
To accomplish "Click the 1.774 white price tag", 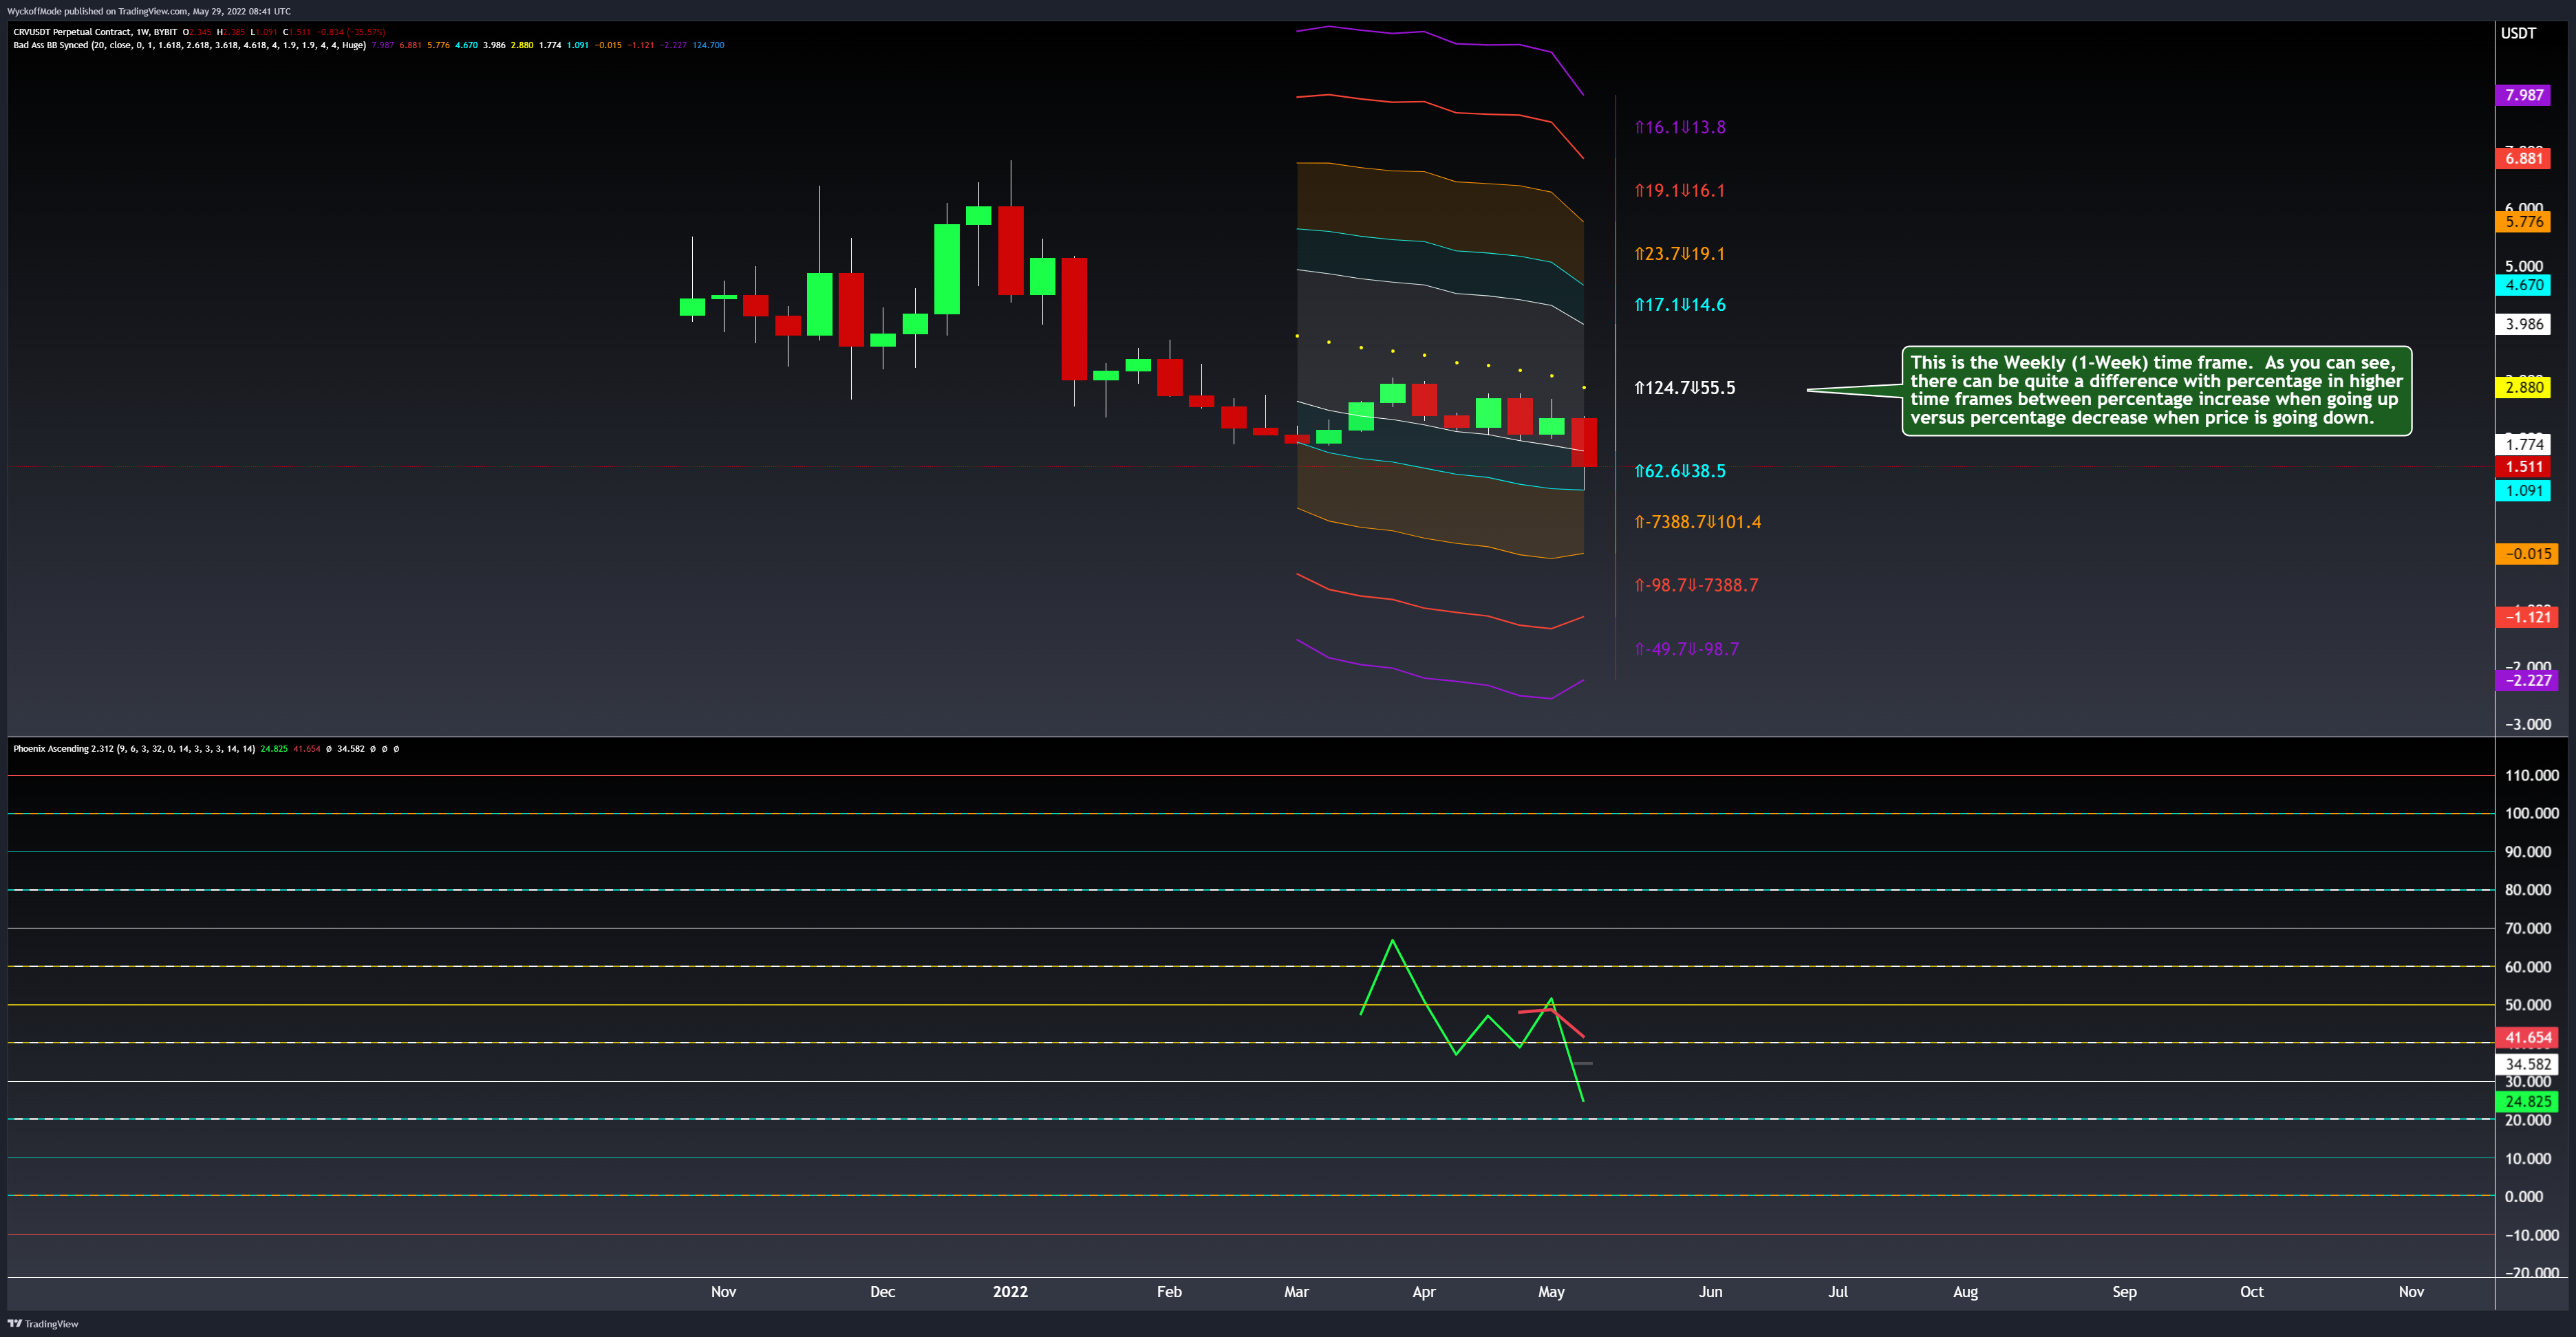I will pos(2523,445).
